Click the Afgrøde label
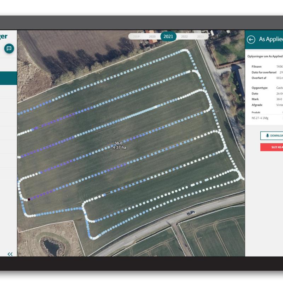The image size is (283, 283). [x=257, y=105]
